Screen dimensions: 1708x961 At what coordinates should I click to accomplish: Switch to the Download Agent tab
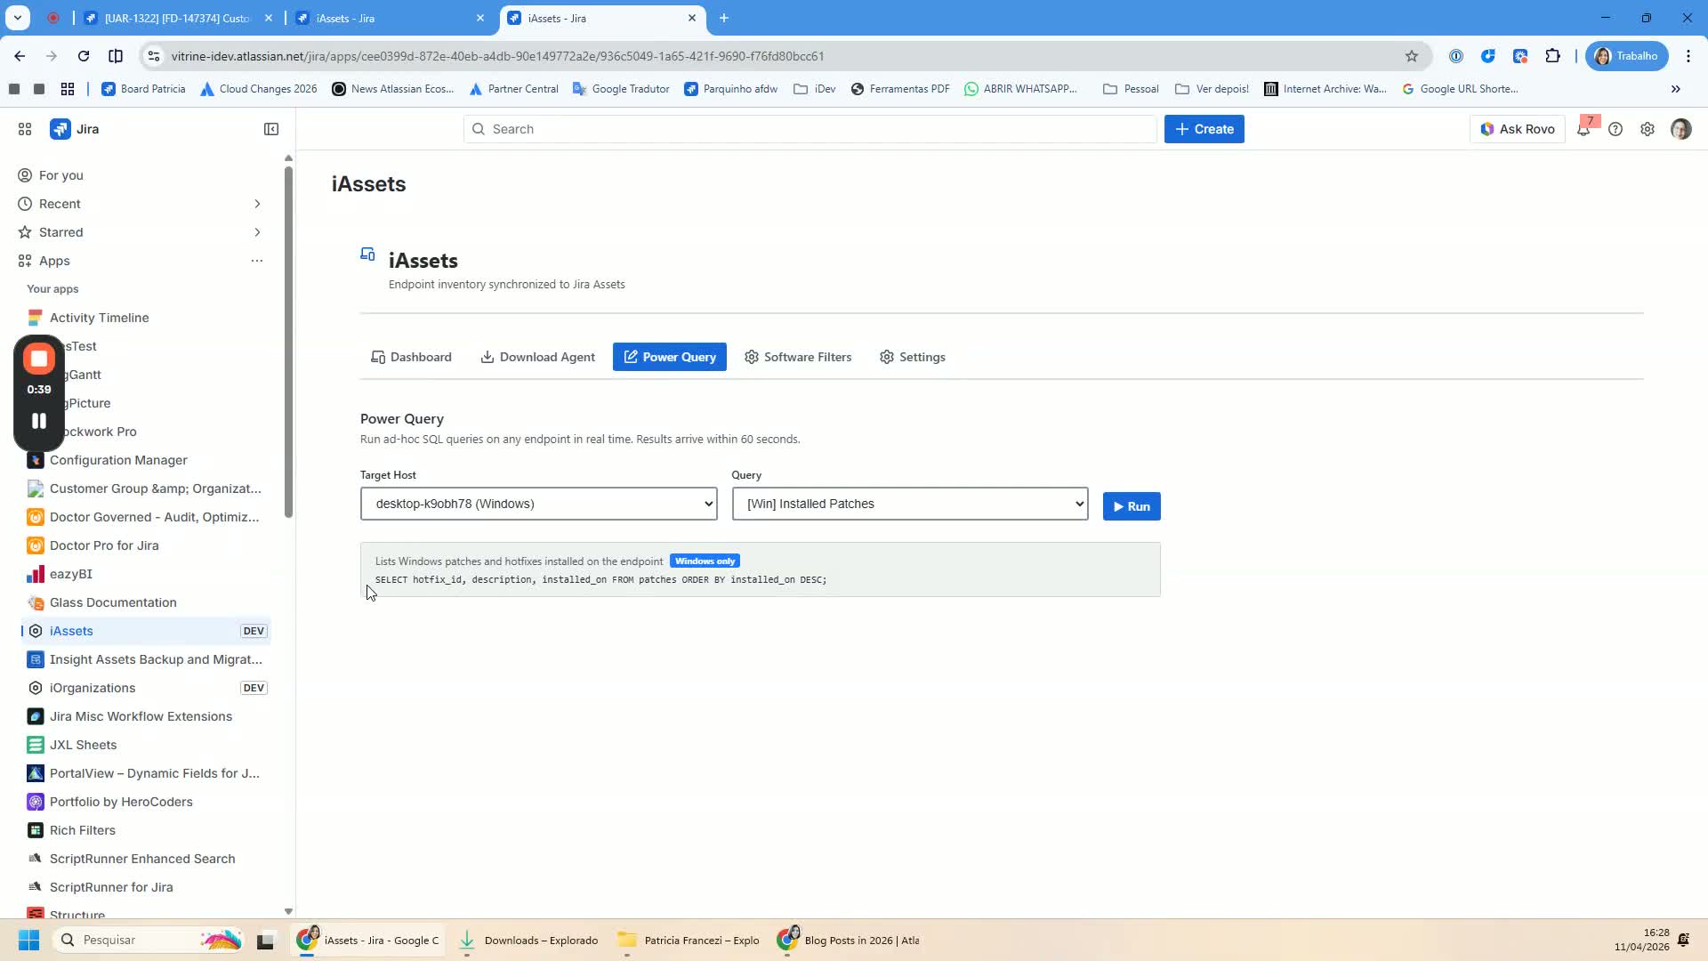click(537, 357)
